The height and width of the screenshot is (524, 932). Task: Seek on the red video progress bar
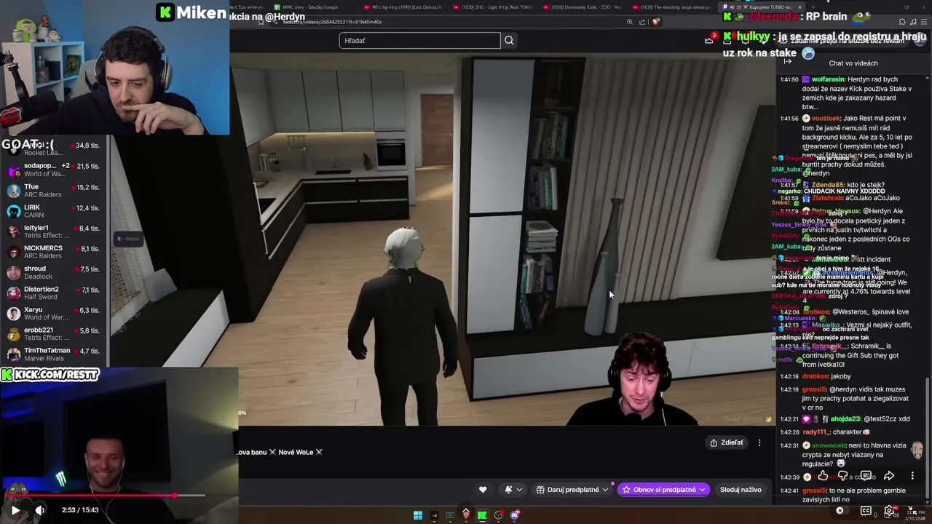[x=106, y=496]
